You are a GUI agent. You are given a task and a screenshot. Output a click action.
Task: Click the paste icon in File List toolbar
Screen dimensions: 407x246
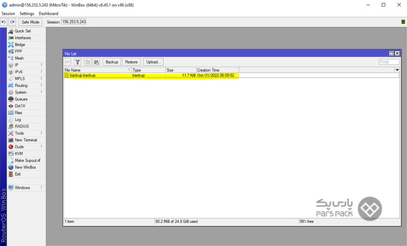[96, 62]
